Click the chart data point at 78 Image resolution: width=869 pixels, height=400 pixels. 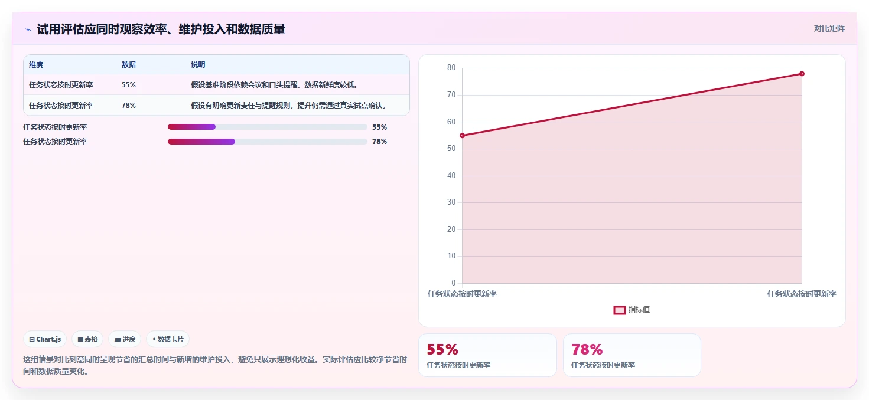[x=802, y=74]
